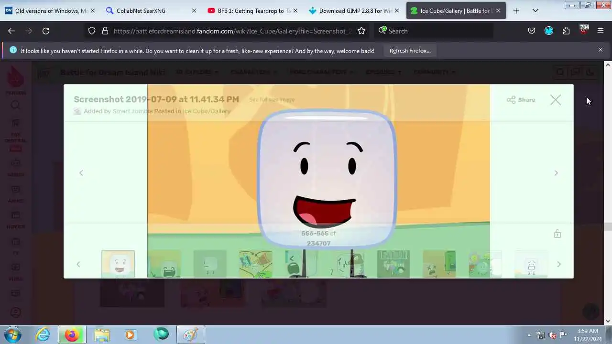Screen dimensions: 612x344
Task: Click the page vertical scrollbar thumb
Action: pos(608,227)
